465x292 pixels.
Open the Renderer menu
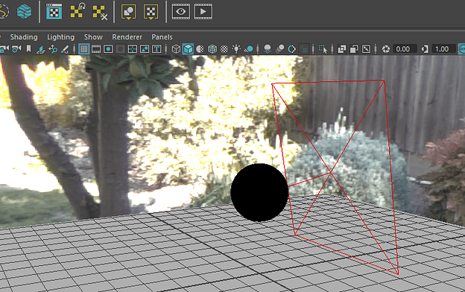pyautogui.click(x=127, y=37)
